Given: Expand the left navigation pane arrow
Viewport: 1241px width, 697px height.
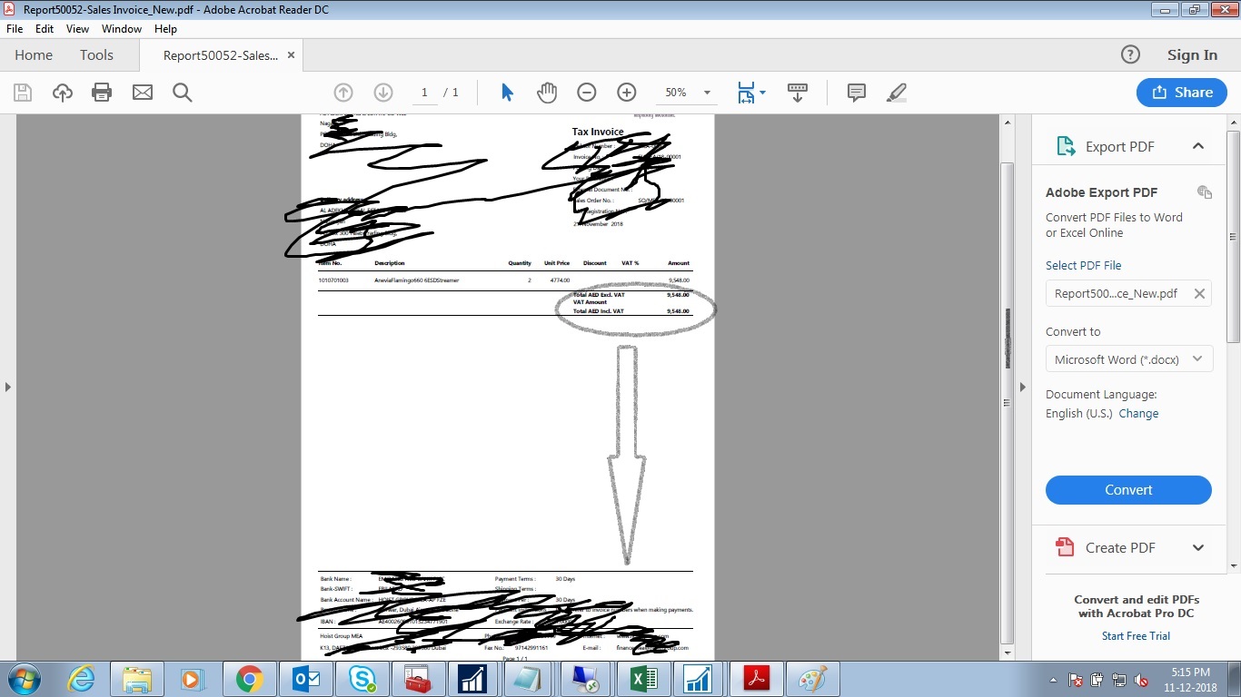Looking at the screenshot, I should [8, 388].
